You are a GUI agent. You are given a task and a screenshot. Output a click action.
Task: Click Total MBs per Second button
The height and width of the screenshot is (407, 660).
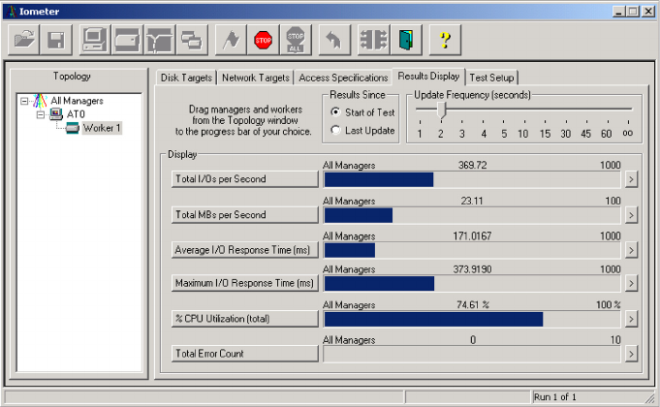244,215
